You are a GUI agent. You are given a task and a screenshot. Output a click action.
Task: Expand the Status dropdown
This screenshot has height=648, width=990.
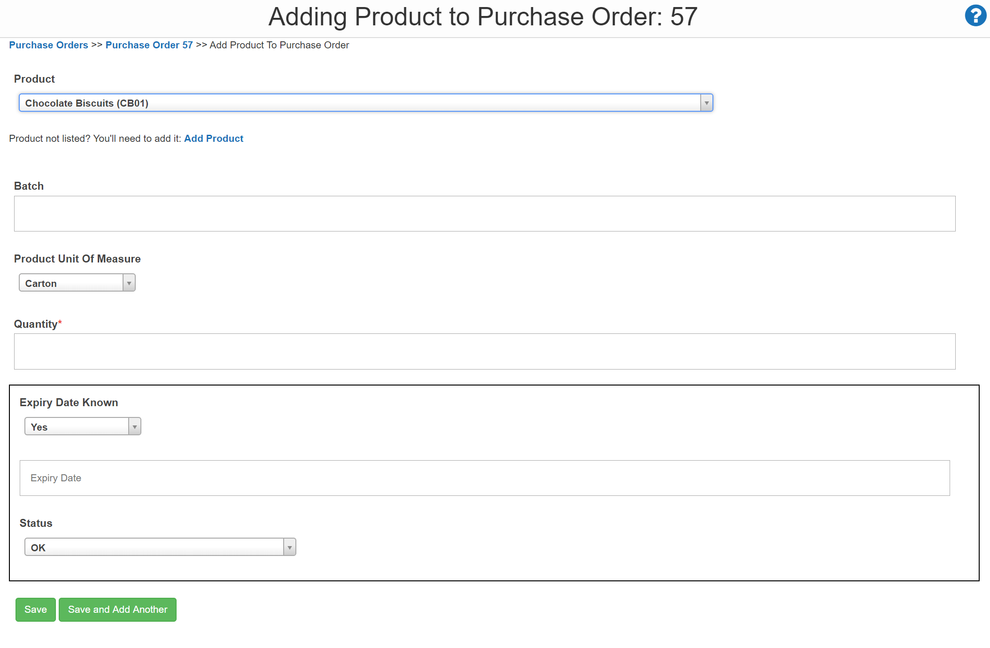289,547
